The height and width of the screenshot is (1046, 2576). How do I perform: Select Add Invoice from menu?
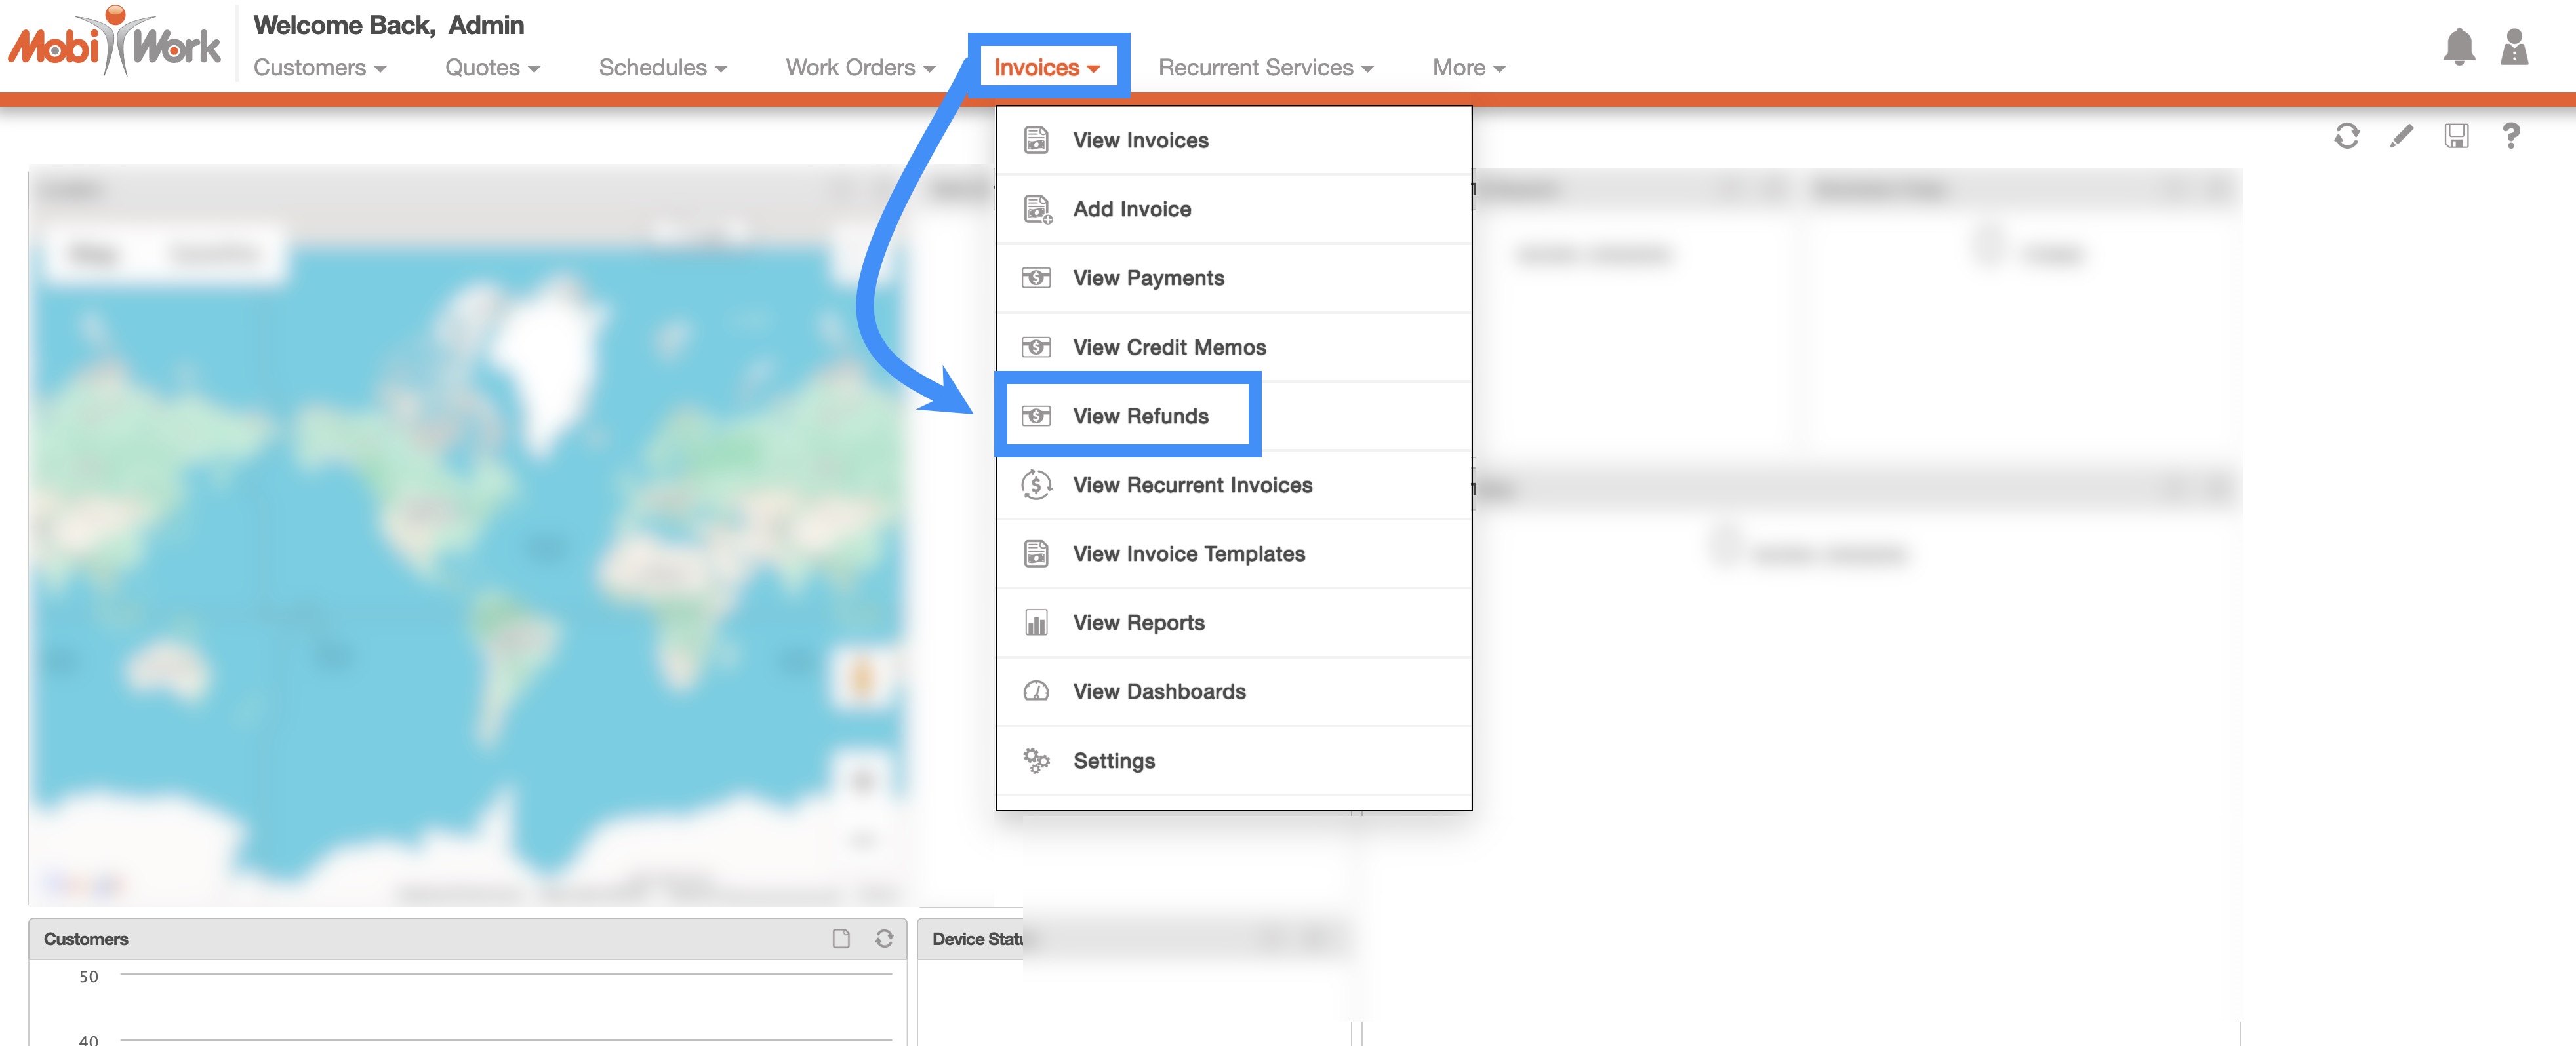tap(1131, 209)
